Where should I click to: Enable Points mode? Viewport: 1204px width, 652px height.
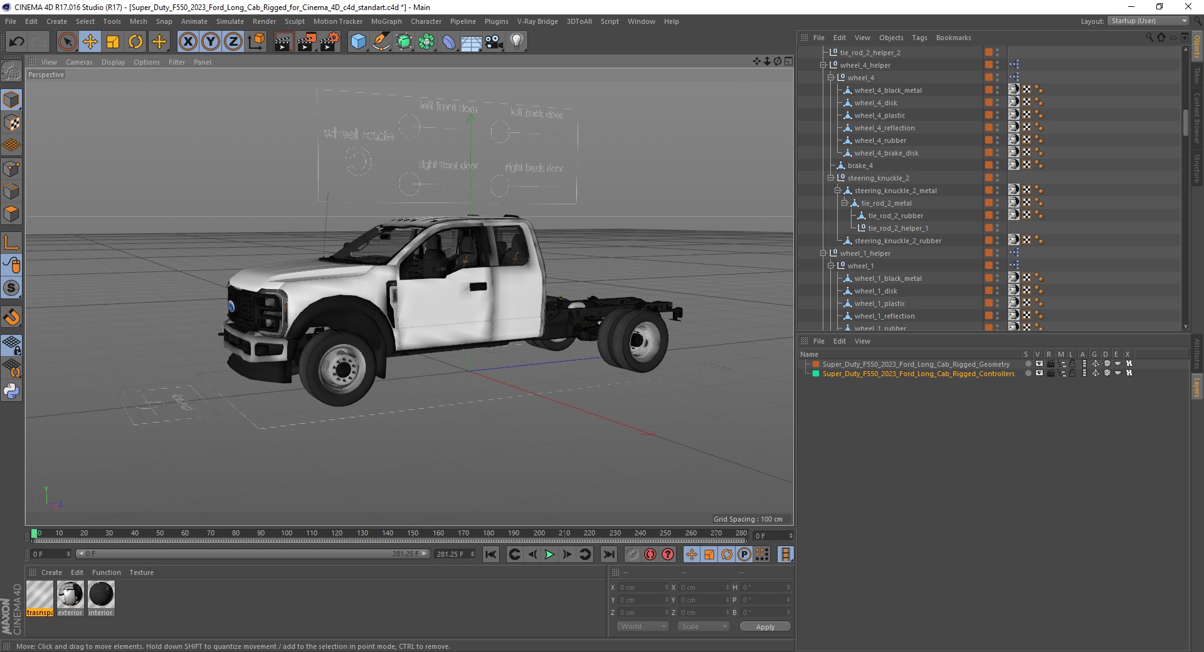[x=11, y=168]
